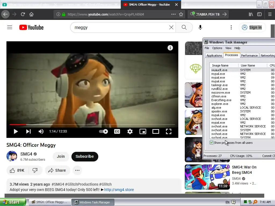This screenshot has height=206, width=275.
Task: Open Task Manager File menu
Action: [207, 48]
